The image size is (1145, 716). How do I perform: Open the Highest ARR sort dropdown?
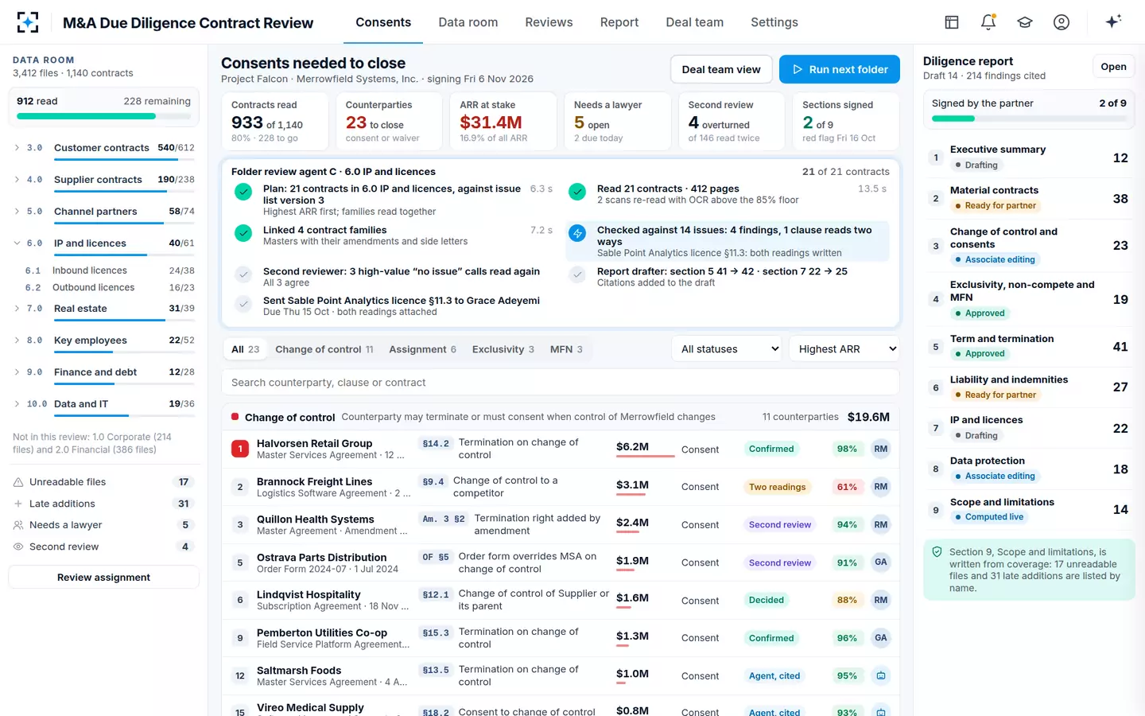844,348
